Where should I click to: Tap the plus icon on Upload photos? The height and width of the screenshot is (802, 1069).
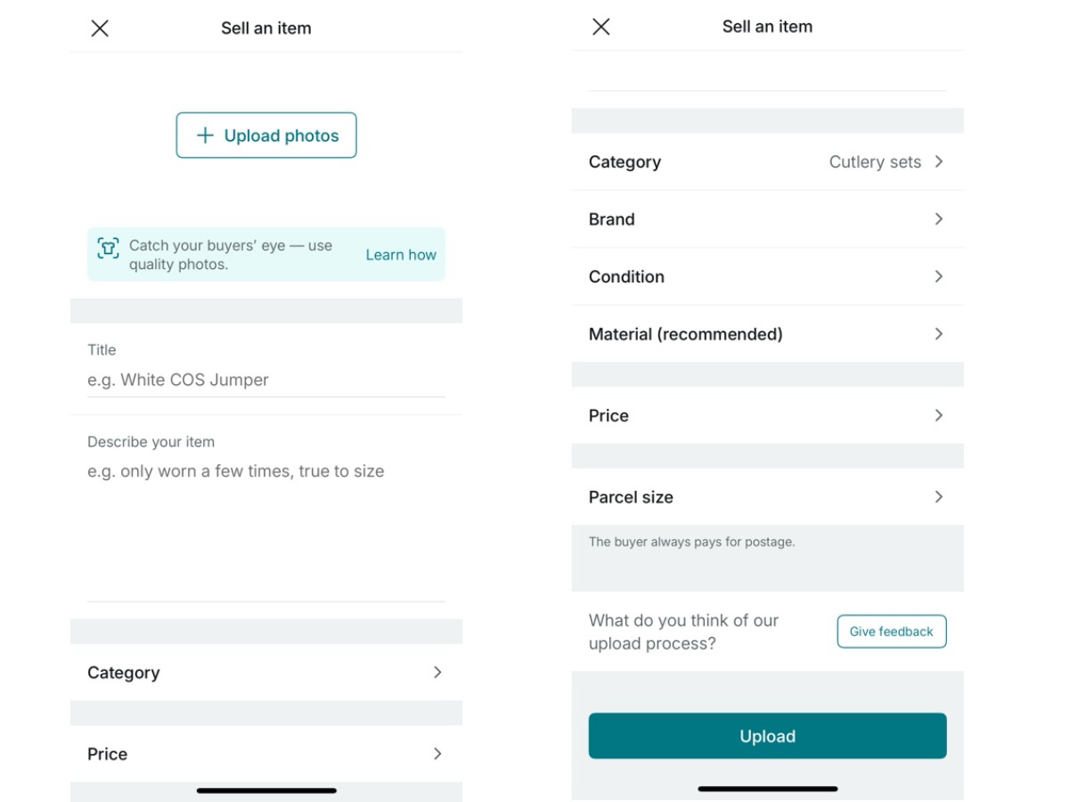205,135
